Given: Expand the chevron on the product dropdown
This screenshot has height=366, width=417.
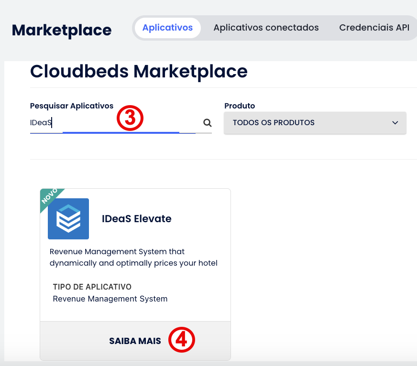Looking at the screenshot, I should pyautogui.click(x=395, y=123).
